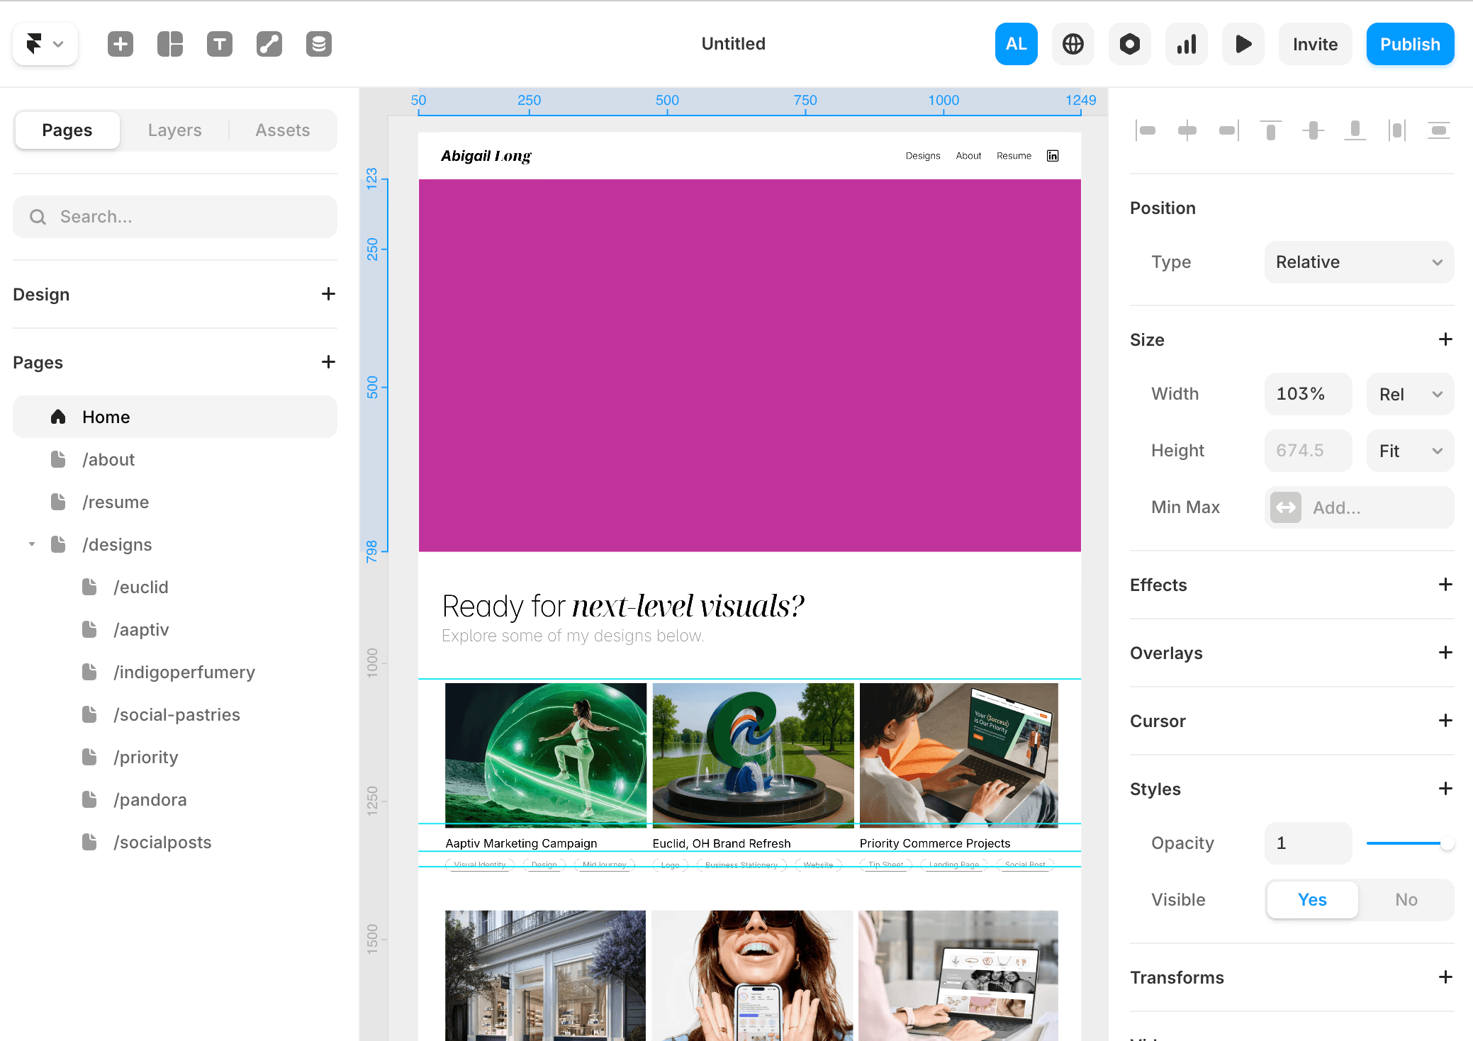Click the globe localization icon
Screen dimensions: 1473x1041
coord(1072,44)
